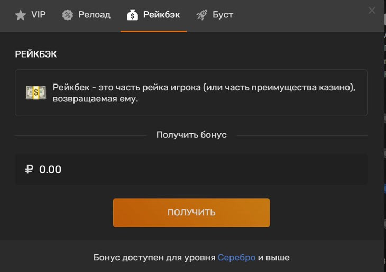This screenshot has width=386, height=272.
Task: Click the и выше text in footer
Action: pos(274,258)
